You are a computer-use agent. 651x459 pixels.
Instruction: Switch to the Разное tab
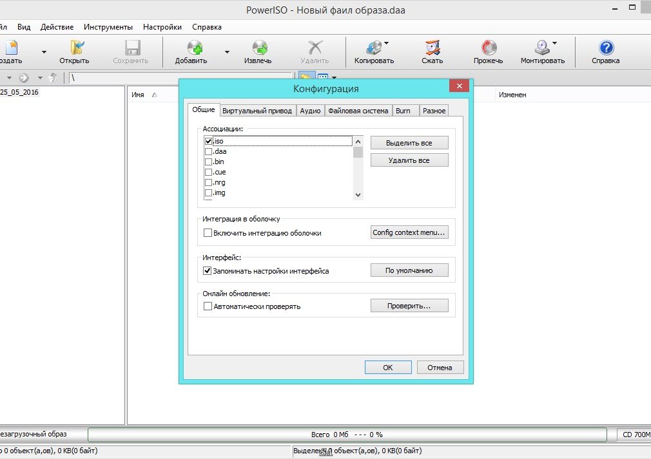click(434, 111)
